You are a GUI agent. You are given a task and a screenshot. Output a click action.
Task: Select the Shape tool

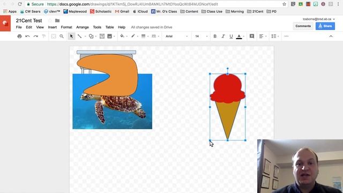pos(91,36)
